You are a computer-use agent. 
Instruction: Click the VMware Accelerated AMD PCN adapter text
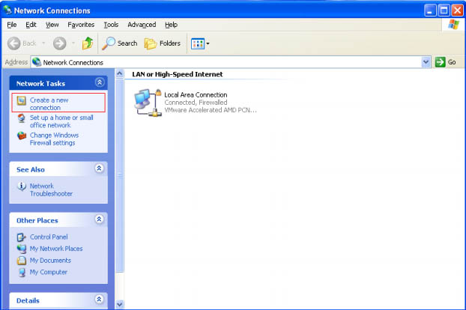point(211,110)
